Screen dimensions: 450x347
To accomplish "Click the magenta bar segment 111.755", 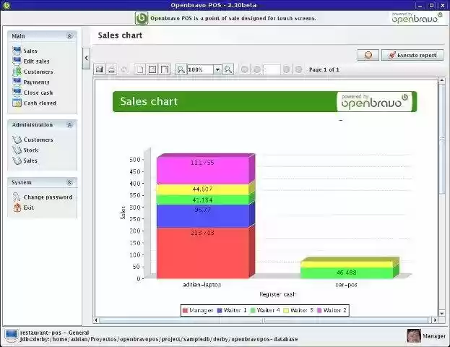I will (x=203, y=171).
